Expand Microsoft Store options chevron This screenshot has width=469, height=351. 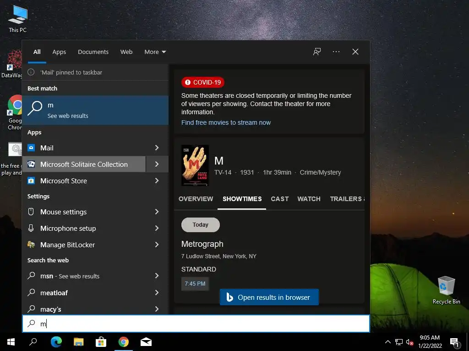pyautogui.click(x=157, y=181)
